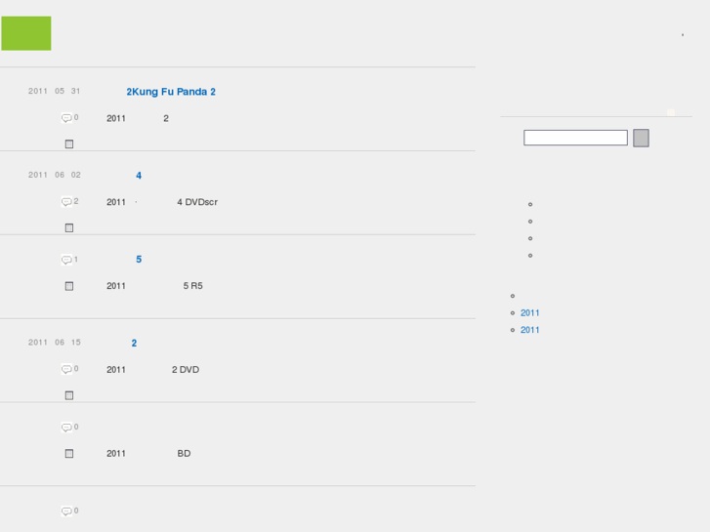The height and width of the screenshot is (532, 710).
Task: Click the last comment bubble at page bottom
Action: pyautogui.click(x=66, y=512)
